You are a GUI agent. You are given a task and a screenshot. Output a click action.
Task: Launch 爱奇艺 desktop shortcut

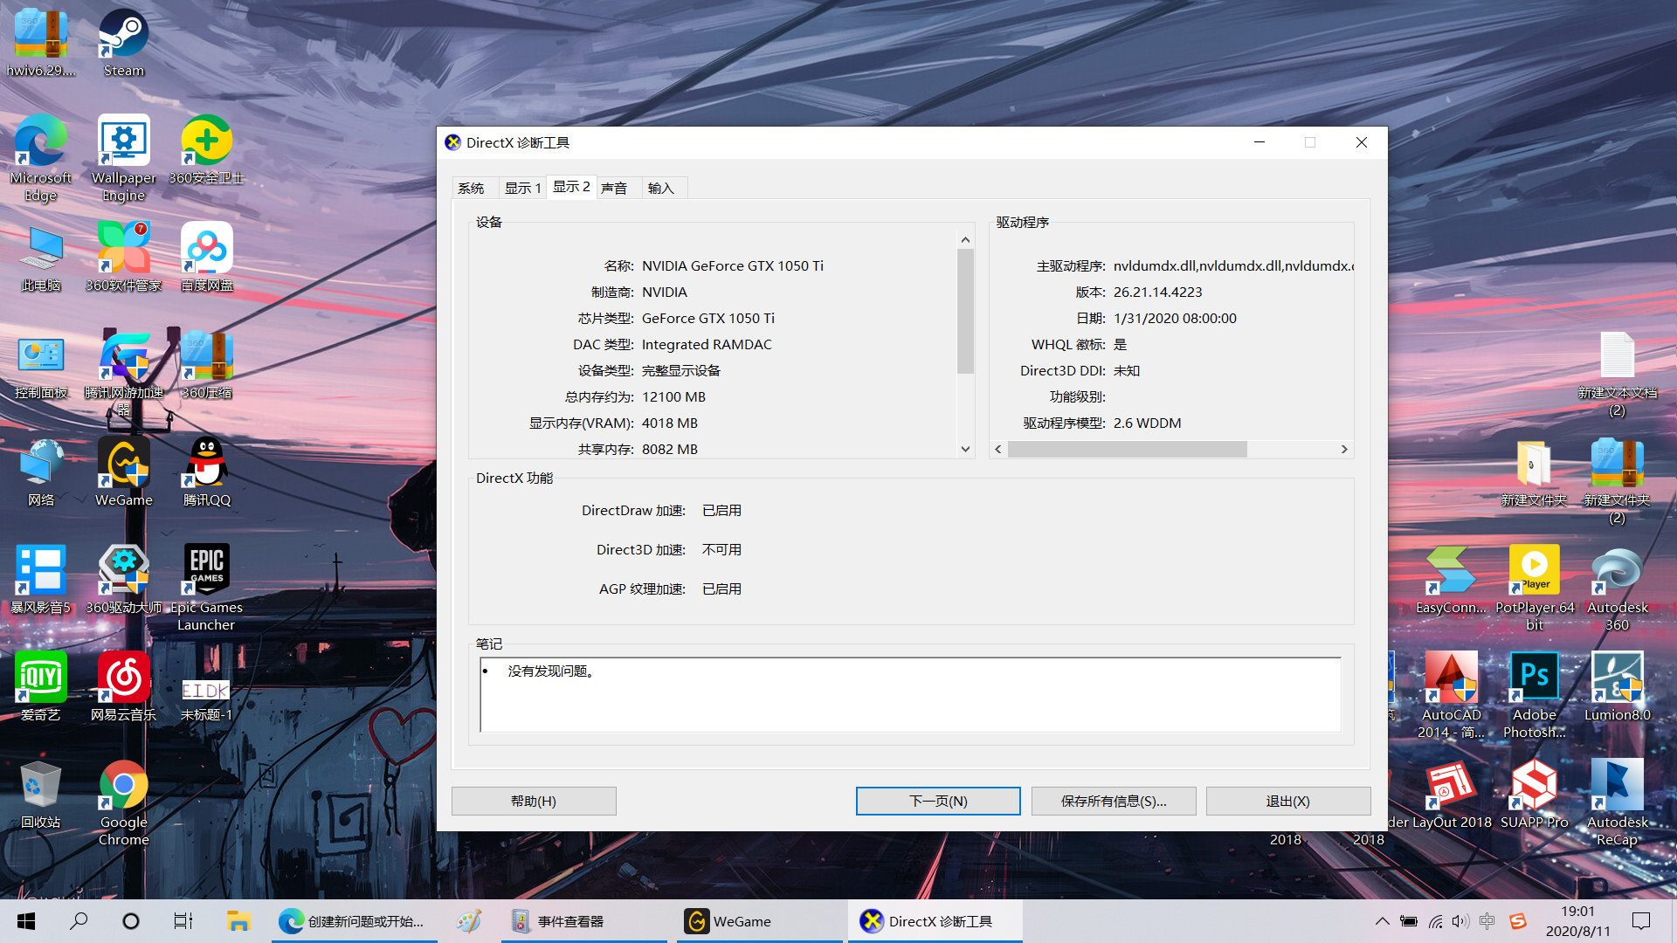click(x=41, y=687)
